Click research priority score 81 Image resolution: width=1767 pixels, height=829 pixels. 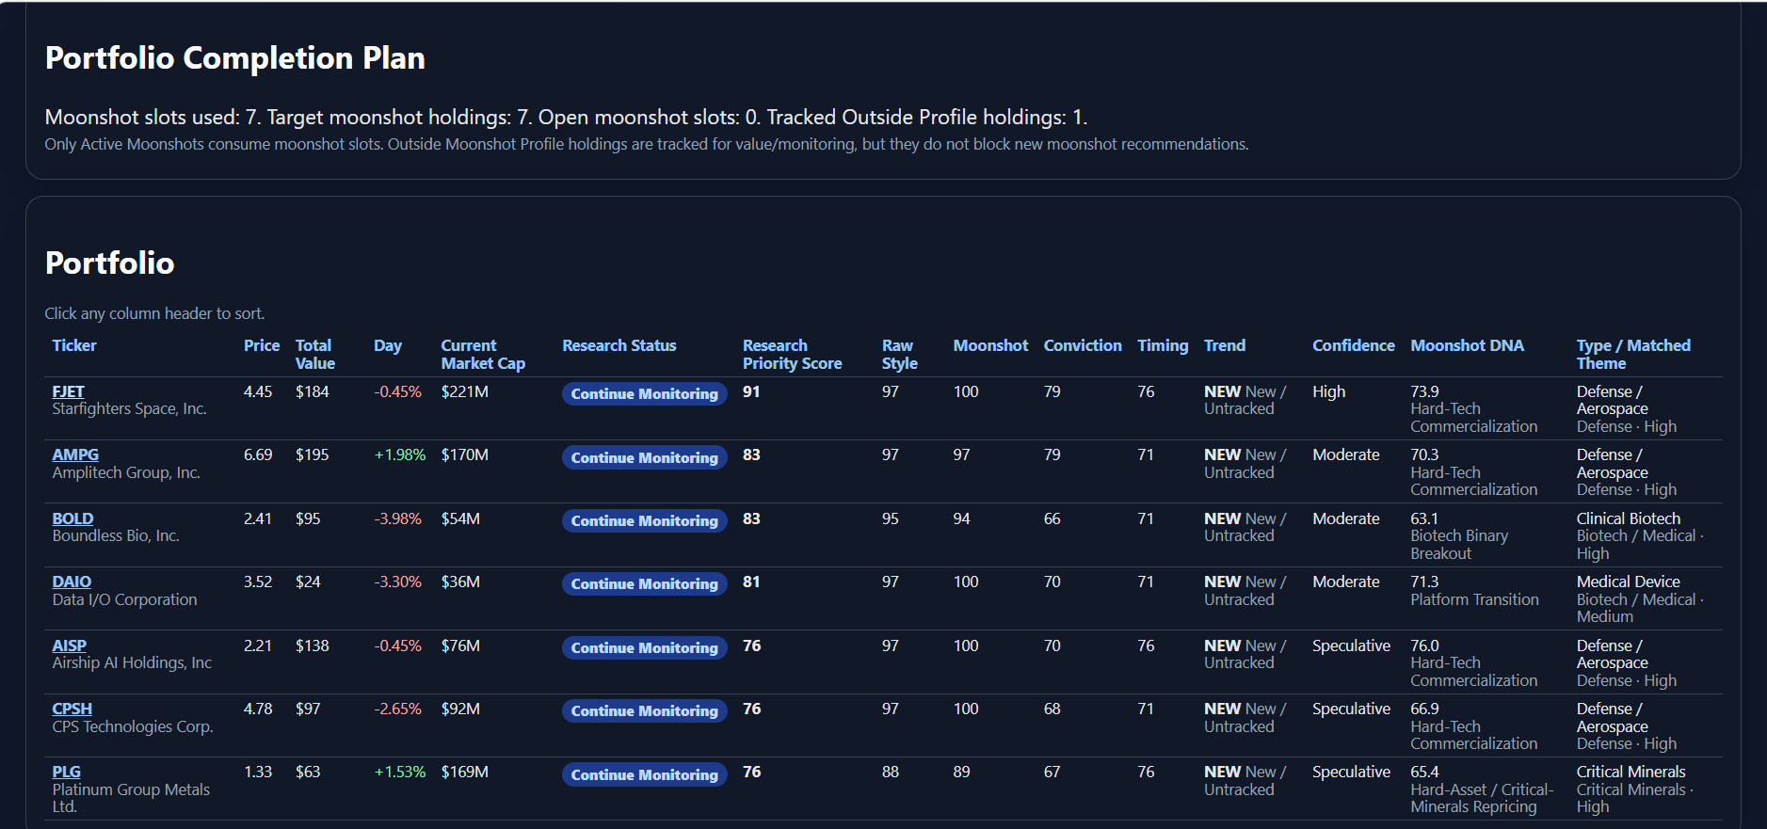(x=751, y=582)
